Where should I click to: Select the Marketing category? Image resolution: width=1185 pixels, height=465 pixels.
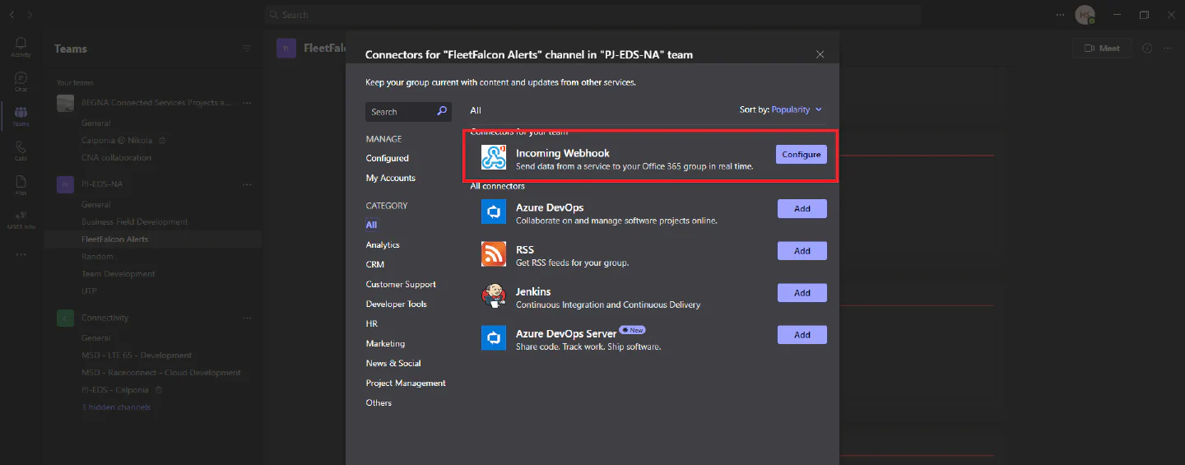385,343
